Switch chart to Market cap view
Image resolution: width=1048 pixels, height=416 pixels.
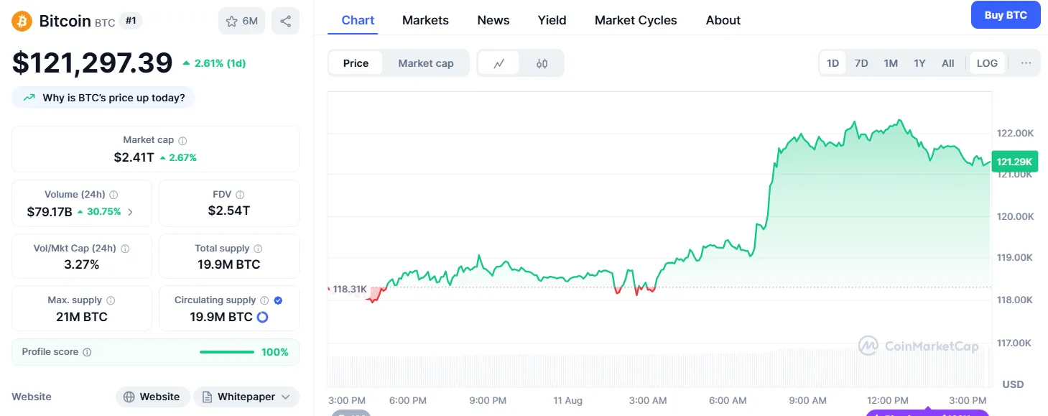425,63
